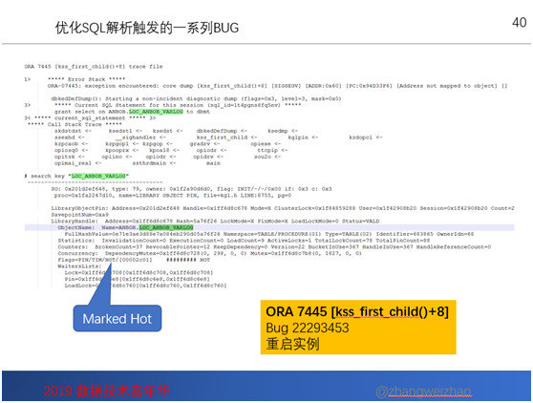Click '__sighandler' in the call stack

pos(136,138)
